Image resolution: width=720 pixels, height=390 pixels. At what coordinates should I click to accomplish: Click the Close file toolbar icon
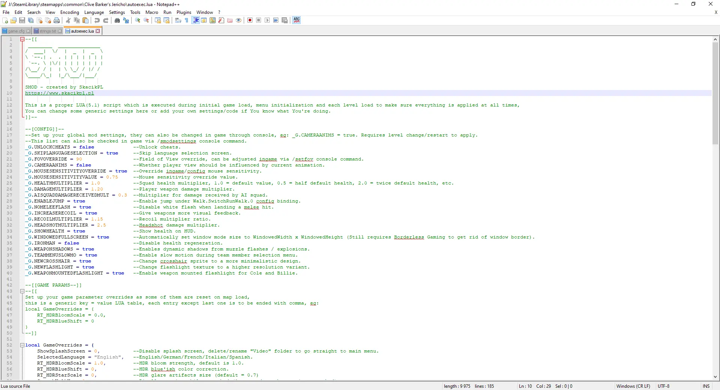[x=39, y=20]
